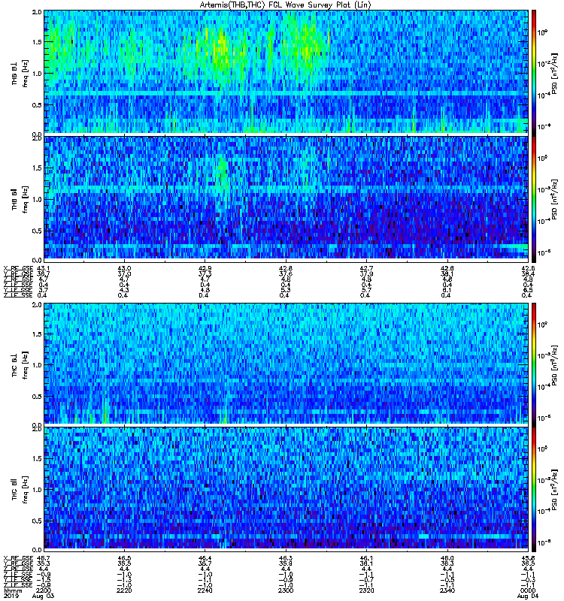The width and height of the screenshot is (564, 601).
Task: Click the 'THC B⊥ freq [Hz]' y-axis label
Action: [20, 365]
